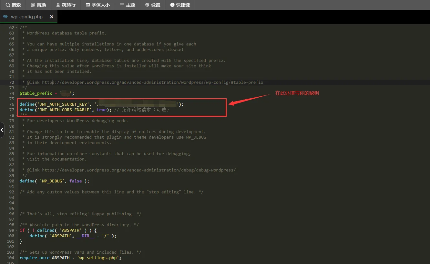Click the true value of JWT_AUTH_CORS_ENABLE
430x264 pixels.
(x=101, y=110)
